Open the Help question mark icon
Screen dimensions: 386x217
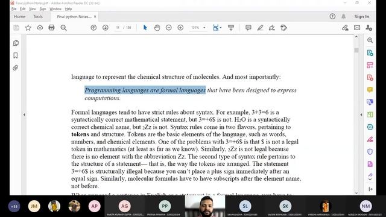[332, 16]
